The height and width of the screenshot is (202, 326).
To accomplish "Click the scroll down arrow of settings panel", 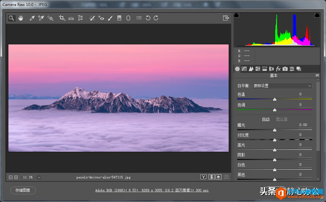I will 318,179.
